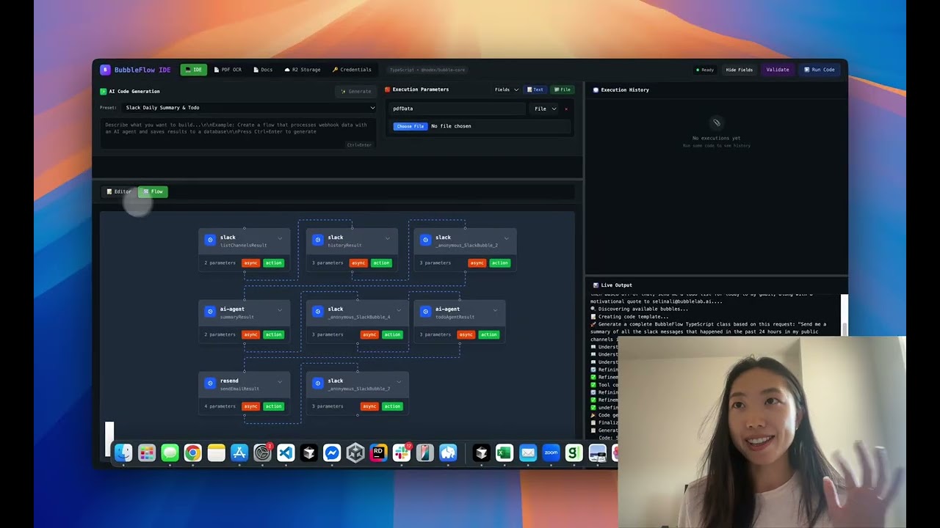Open Zoom from the Dock
The height and width of the screenshot is (528, 940).
pos(551,453)
